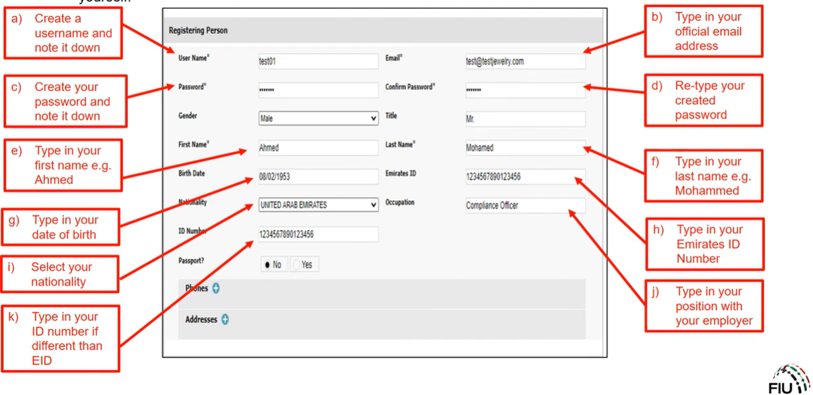Click the Emirates ID field
The height and width of the screenshot is (395, 813).
click(525, 177)
